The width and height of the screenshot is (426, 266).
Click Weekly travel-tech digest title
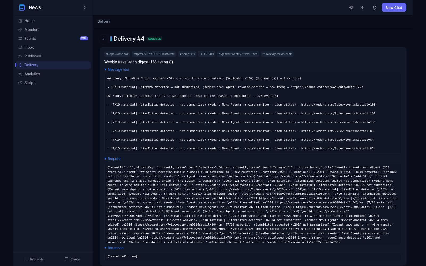coord(138,62)
